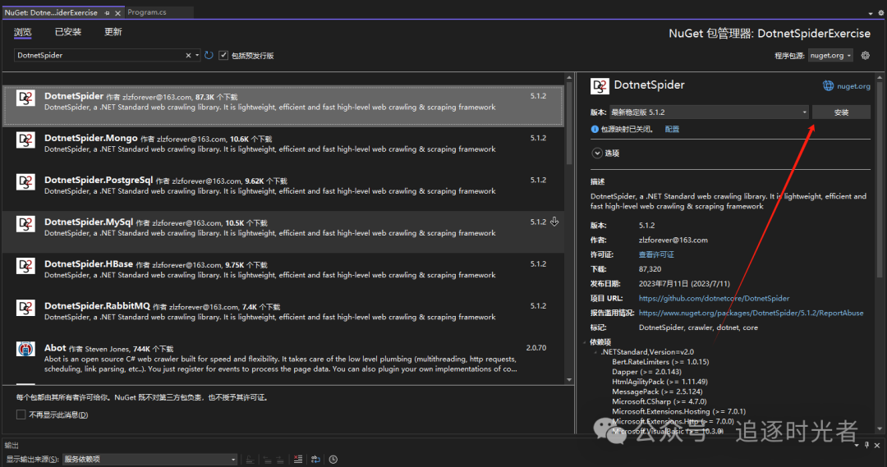
Task: Select the Abot package in the list
Action: coord(283,358)
